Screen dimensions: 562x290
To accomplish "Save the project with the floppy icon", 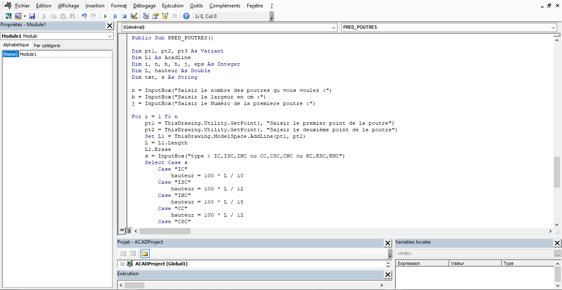I will coord(32,16).
